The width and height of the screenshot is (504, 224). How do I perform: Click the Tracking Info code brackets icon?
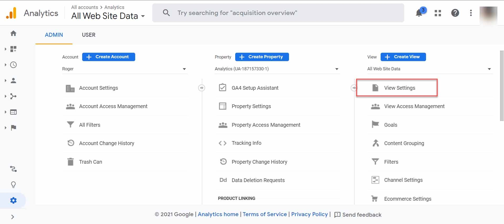(223, 143)
